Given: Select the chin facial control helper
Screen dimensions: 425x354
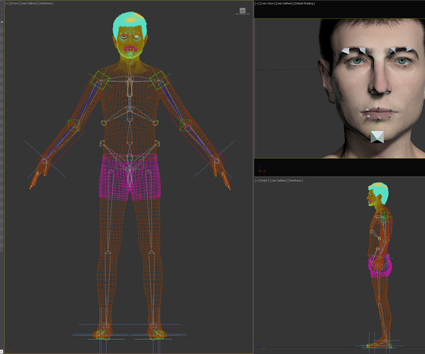Looking at the screenshot, I should 378,137.
